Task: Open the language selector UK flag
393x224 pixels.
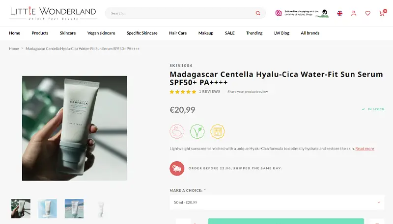Action: pyautogui.click(x=339, y=13)
